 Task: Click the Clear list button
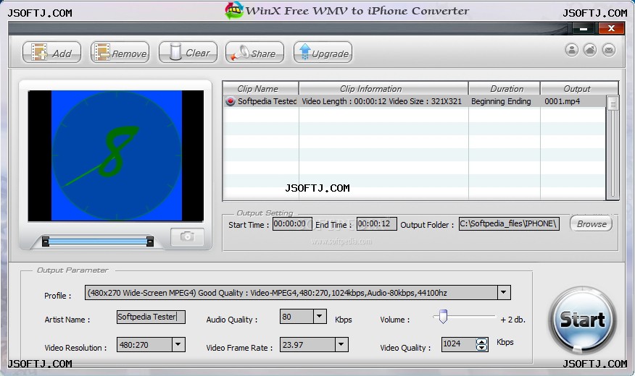click(x=188, y=53)
